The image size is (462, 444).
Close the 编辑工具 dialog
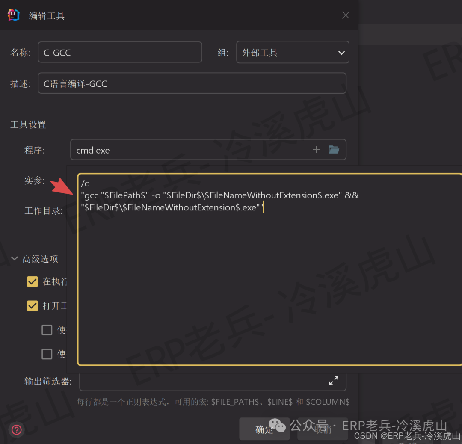click(x=345, y=15)
